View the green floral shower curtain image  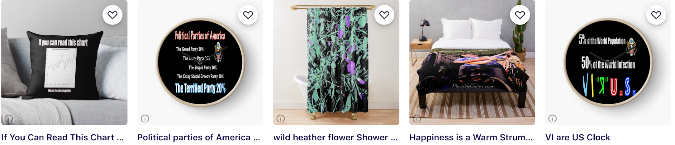[336, 62]
